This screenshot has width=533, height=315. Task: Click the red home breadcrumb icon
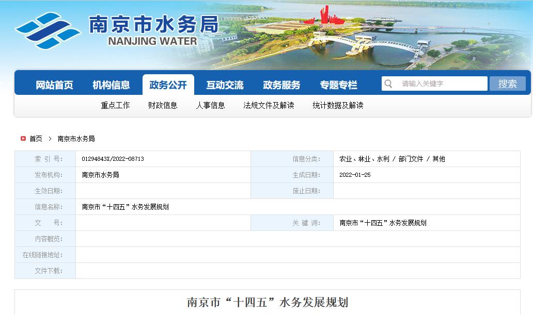[x=23, y=139]
